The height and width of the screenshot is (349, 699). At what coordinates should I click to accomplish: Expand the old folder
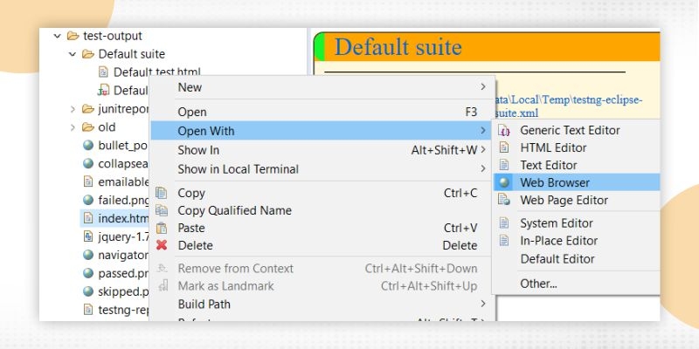pyautogui.click(x=73, y=127)
